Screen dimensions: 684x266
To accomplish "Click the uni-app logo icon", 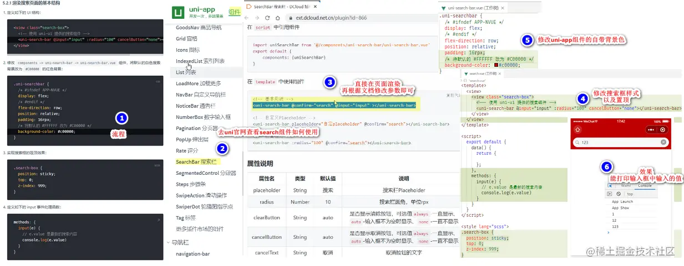I will pos(179,12).
